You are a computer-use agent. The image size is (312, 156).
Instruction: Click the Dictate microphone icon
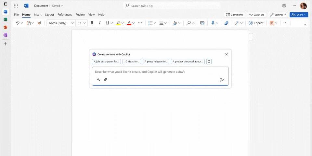(x=213, y=23)
